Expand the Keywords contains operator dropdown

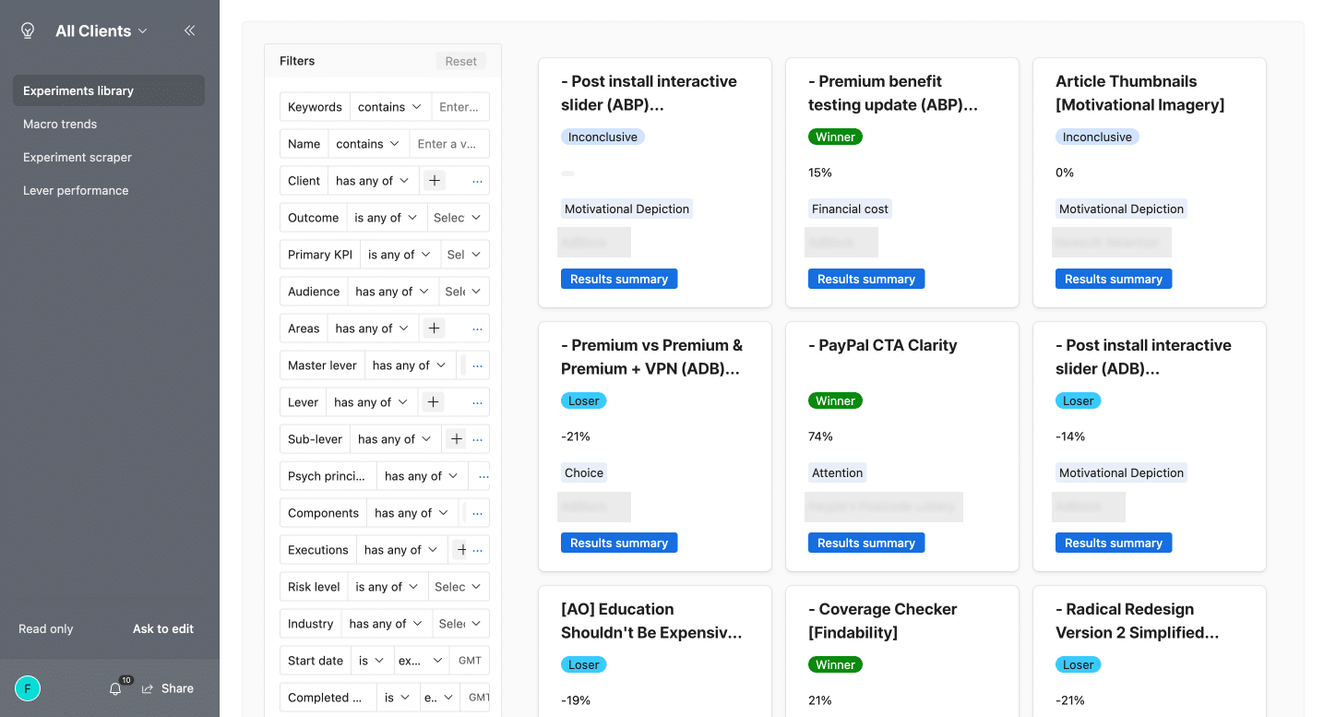point(390,107)
